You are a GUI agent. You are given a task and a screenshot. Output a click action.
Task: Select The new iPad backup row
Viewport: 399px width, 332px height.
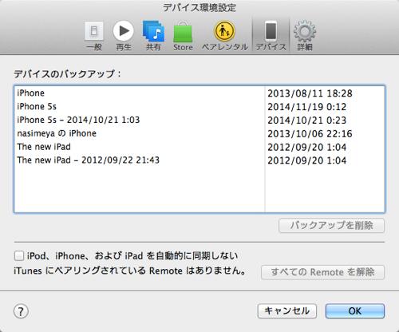click(x=199, y=147)
